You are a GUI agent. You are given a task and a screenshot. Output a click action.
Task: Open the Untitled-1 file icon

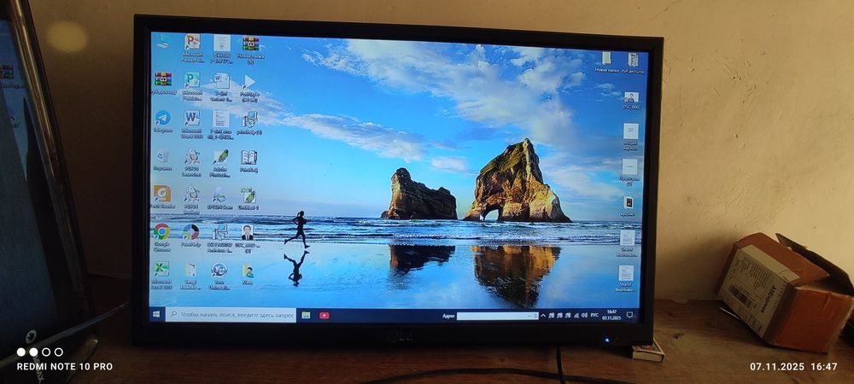point(249,199)
